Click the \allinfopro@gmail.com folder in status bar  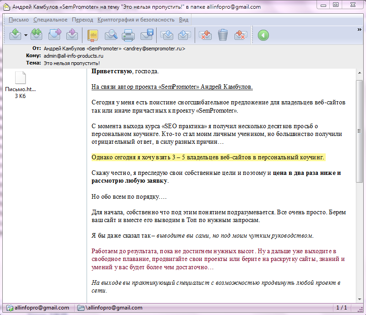coord(114,308)
